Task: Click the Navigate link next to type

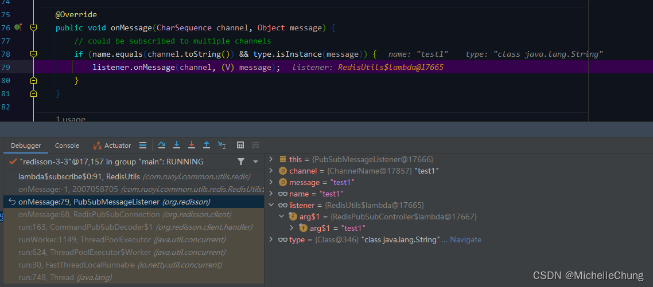Action: (x=465, y=239)
